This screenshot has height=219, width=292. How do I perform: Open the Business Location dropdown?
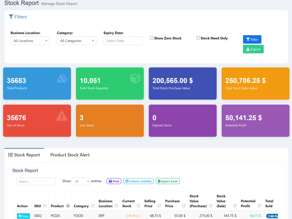point(30,41)
